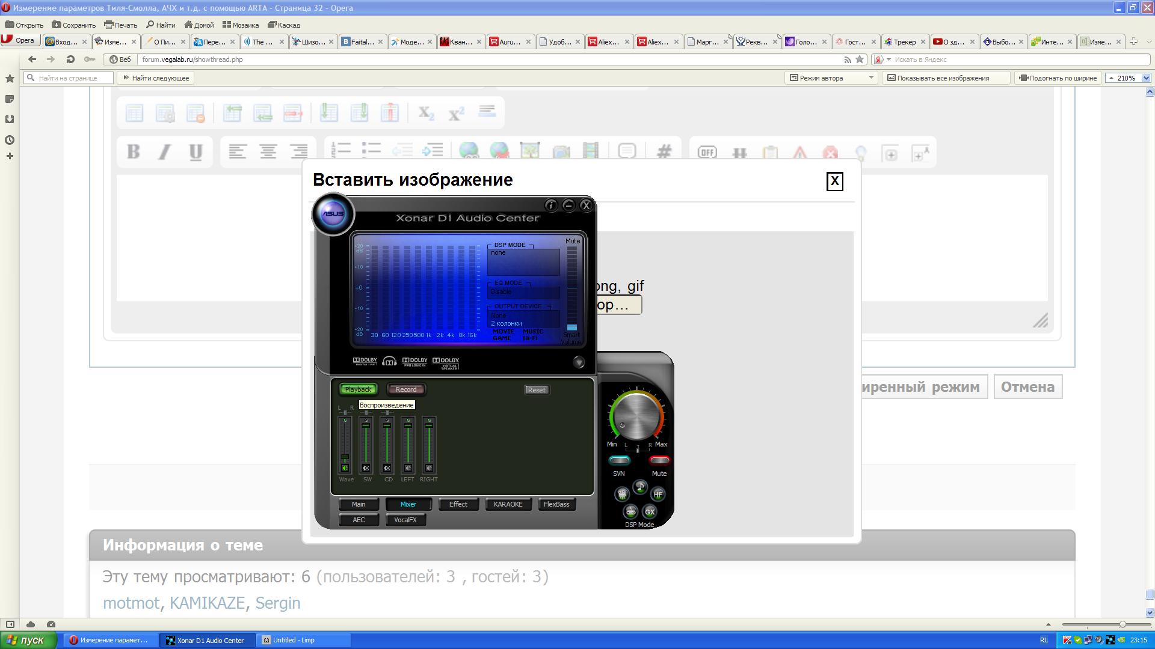
Task: Open Opera downloads panel icon
Action: tap(10, 119)
